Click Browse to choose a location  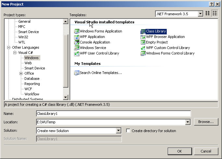(206, 122)
